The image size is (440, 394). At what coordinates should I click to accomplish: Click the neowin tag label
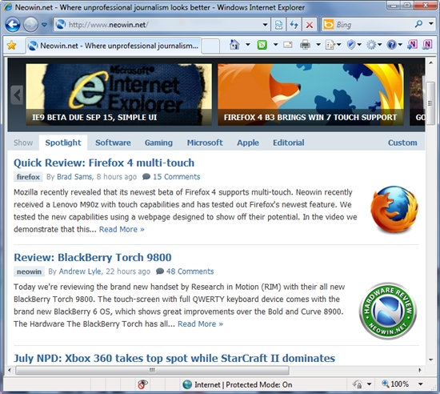29,271
